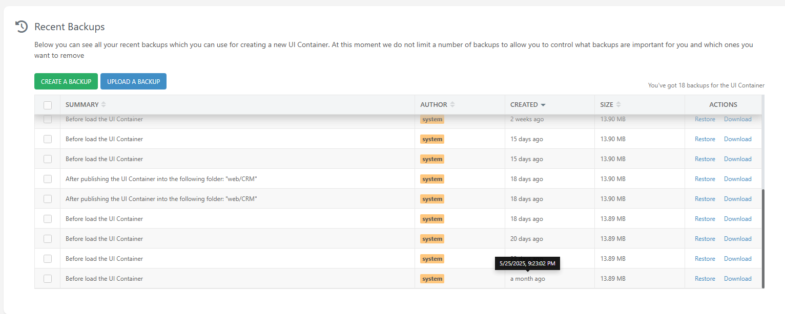
Task: Restore the backup created 20 days ago
Action: tap(705, 239)
